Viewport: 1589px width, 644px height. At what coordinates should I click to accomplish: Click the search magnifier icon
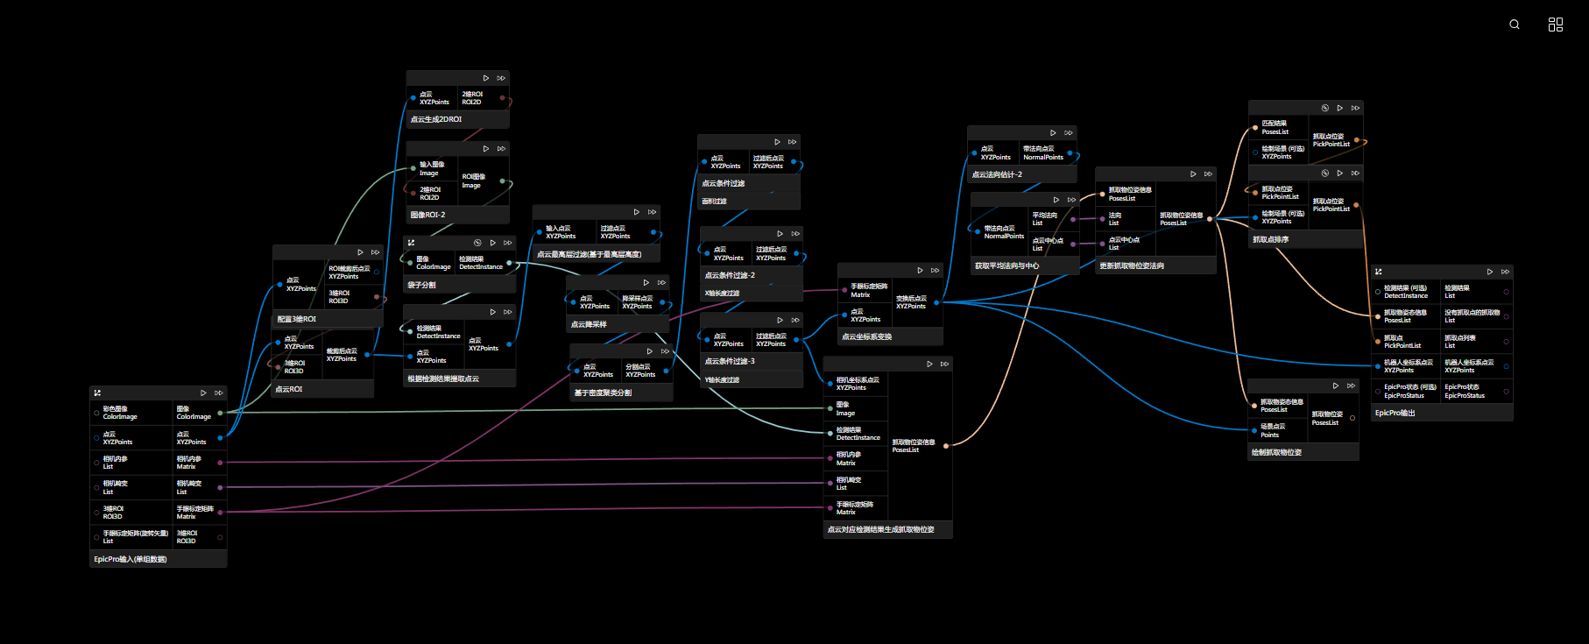click(x=1514, y=25)
